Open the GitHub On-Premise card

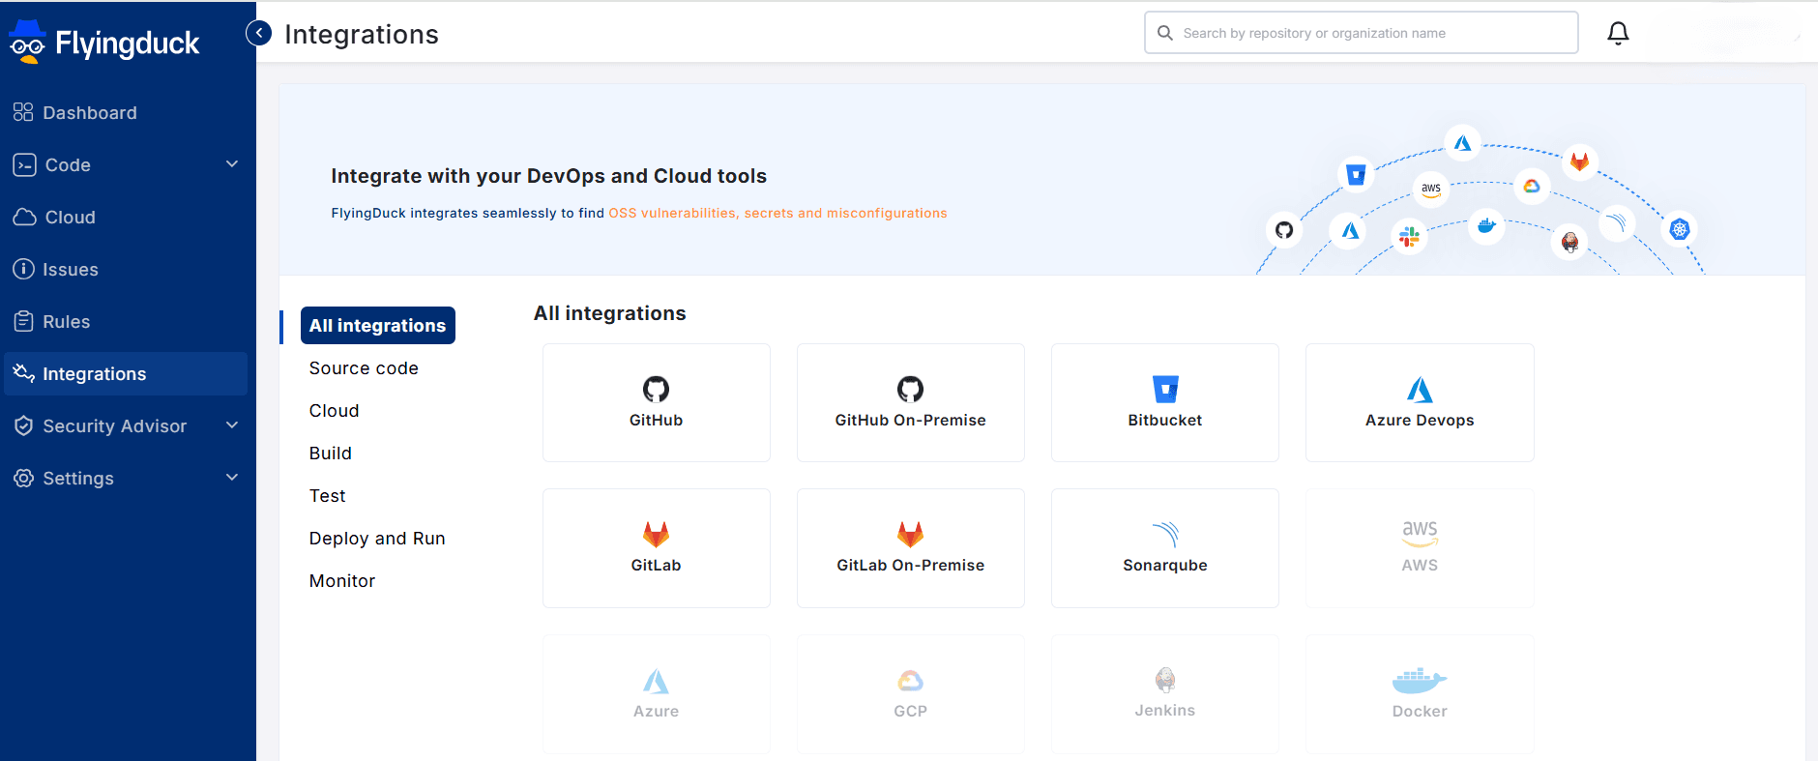coord(911,402)
